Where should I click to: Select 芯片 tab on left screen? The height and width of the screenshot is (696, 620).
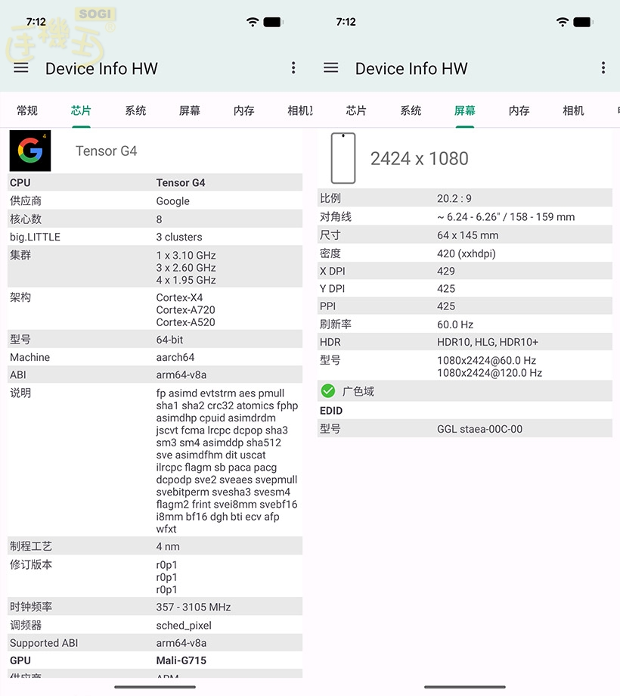[x=81, y=110]
